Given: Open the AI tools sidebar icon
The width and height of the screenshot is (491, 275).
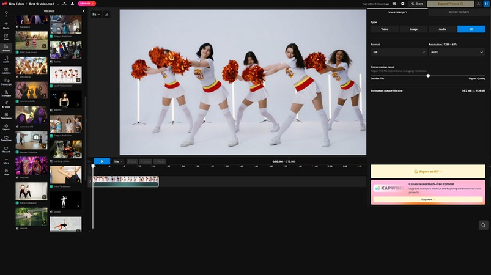Looking at the screenshot, I should coord(6,14).
